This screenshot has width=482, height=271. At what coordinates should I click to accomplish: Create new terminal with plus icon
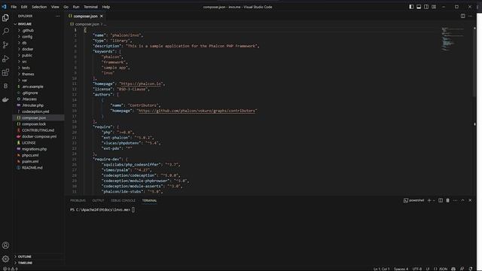(x=429, y=200)
